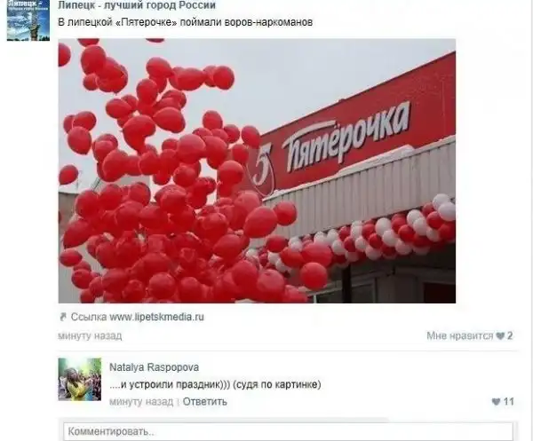Open group page Липецк - лучший город России

[x=137, y=5]
